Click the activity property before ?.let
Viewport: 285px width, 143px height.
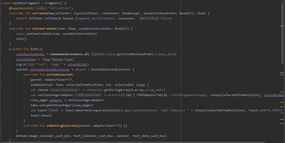click(115, 95)
